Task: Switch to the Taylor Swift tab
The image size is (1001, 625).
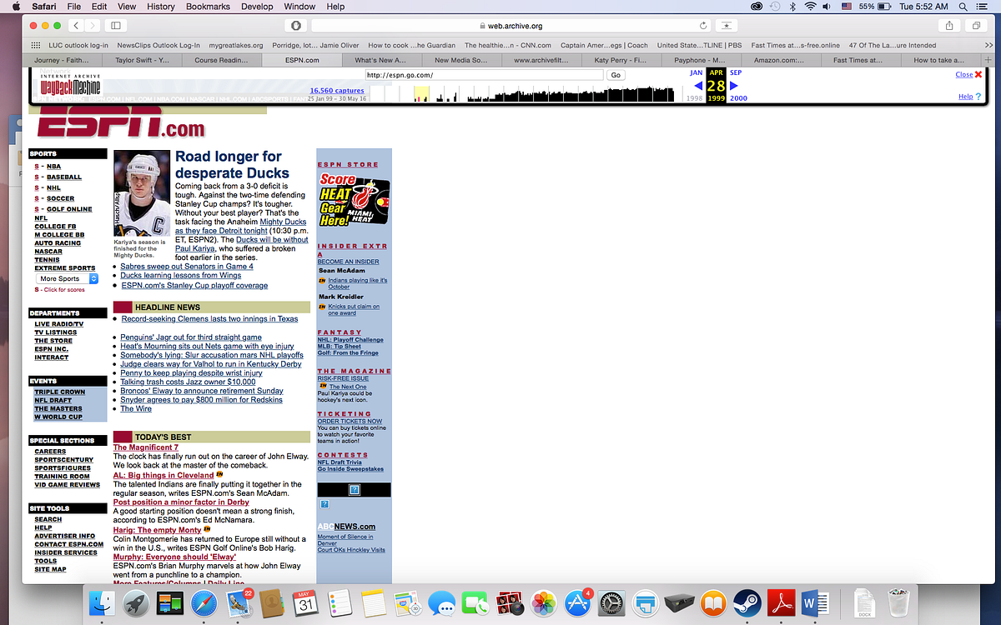Action: click(x=142, y=60)
